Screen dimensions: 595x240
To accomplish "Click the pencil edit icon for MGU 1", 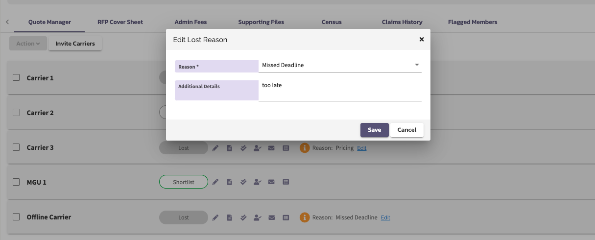I will pyautogui.click(x=215, y=182).
